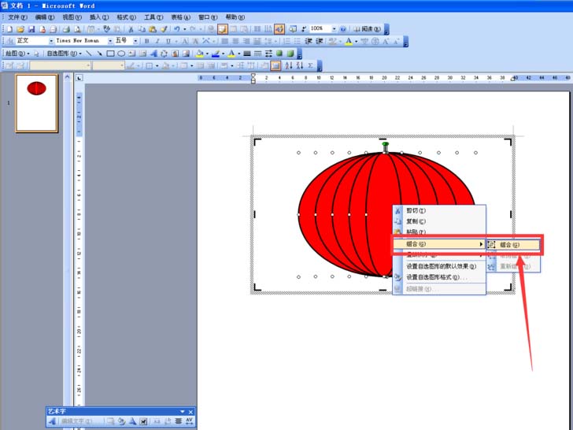Click the Open file icon
The height and width of the screenshot is (430, 573).
point(20,29)
